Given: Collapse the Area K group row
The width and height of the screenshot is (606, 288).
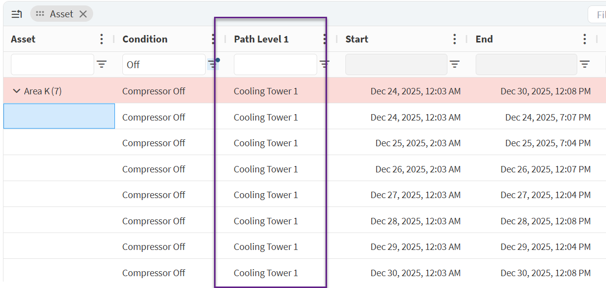Looking at the screenshot, I should click(x=16, y=91).
